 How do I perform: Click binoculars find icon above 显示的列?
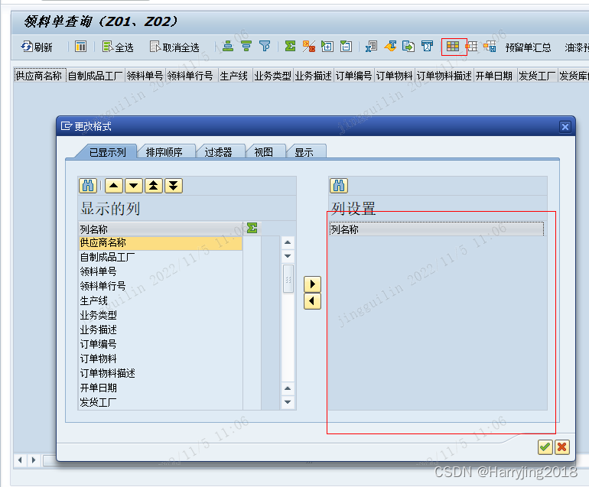point(88,186)
